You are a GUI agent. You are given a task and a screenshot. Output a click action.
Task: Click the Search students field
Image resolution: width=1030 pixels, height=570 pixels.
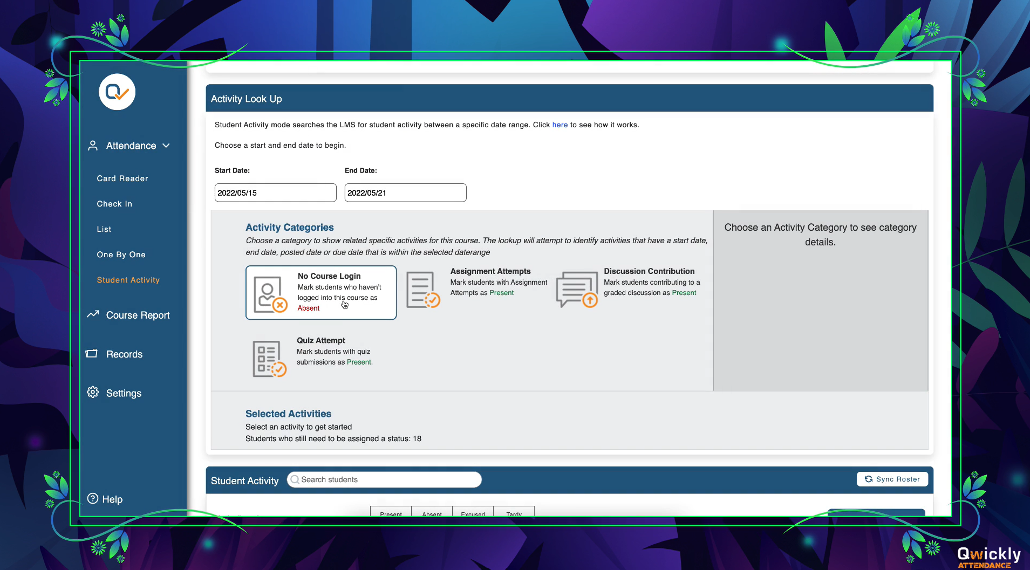[x=385, y=479]
